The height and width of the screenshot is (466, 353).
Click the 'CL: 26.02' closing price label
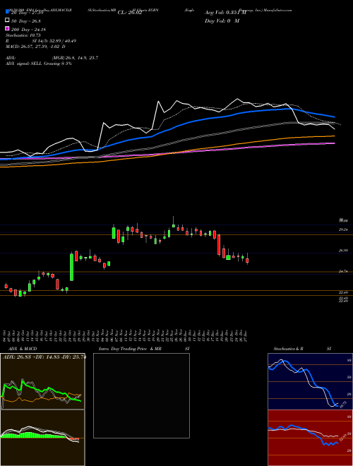[x=130, y=13]
